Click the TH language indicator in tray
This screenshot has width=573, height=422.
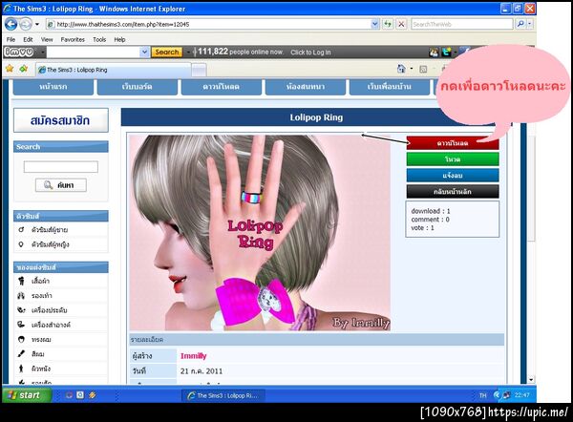click(483, 395)
